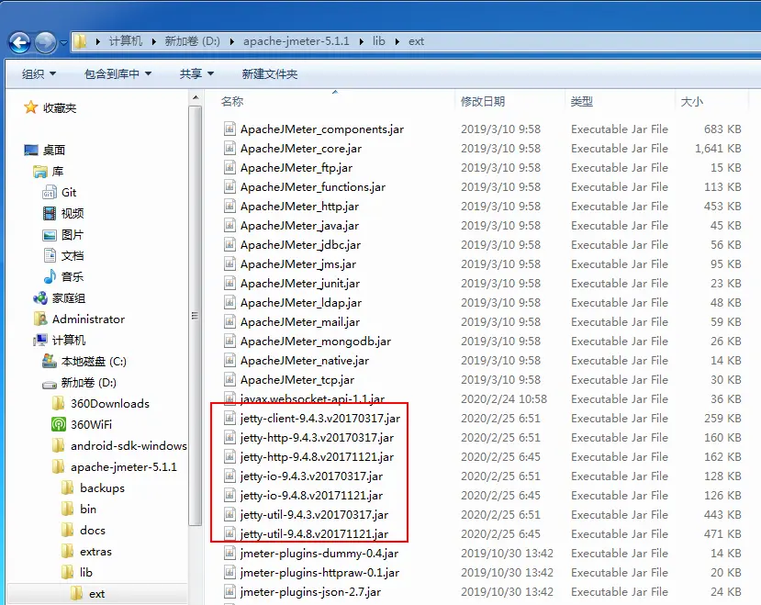
Task: Open the 组织 toolbar menu
Action: click(x=39, y=73)
